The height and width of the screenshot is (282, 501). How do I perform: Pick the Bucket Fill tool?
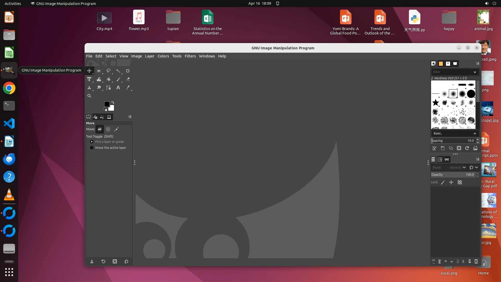pyautogui.click(x=109, y=79)
